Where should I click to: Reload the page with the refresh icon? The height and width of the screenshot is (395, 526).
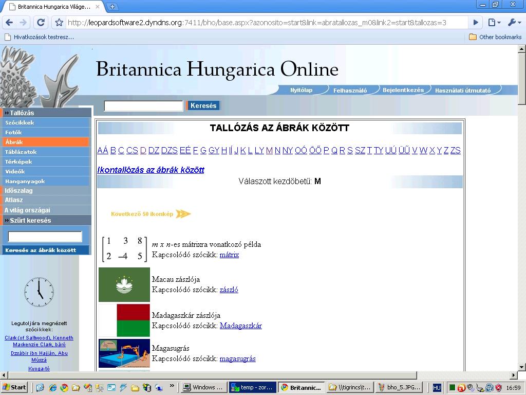coord(41,23)
